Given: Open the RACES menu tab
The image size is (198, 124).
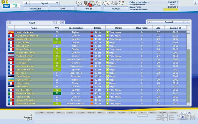Looking at the screenshot, I should pyautogui.click(x=89, y=9).
